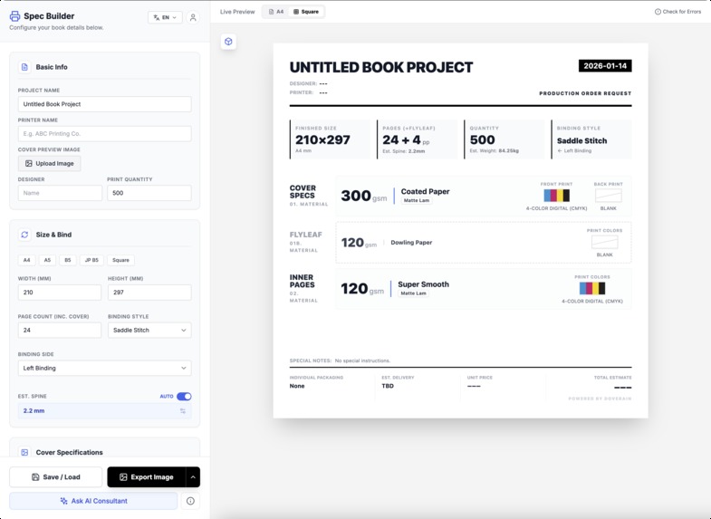Click the Inner Pages CMYK color swatch
Image resolution: width=711 pixels, height=519 pixels.
click(x=592, y=288)
